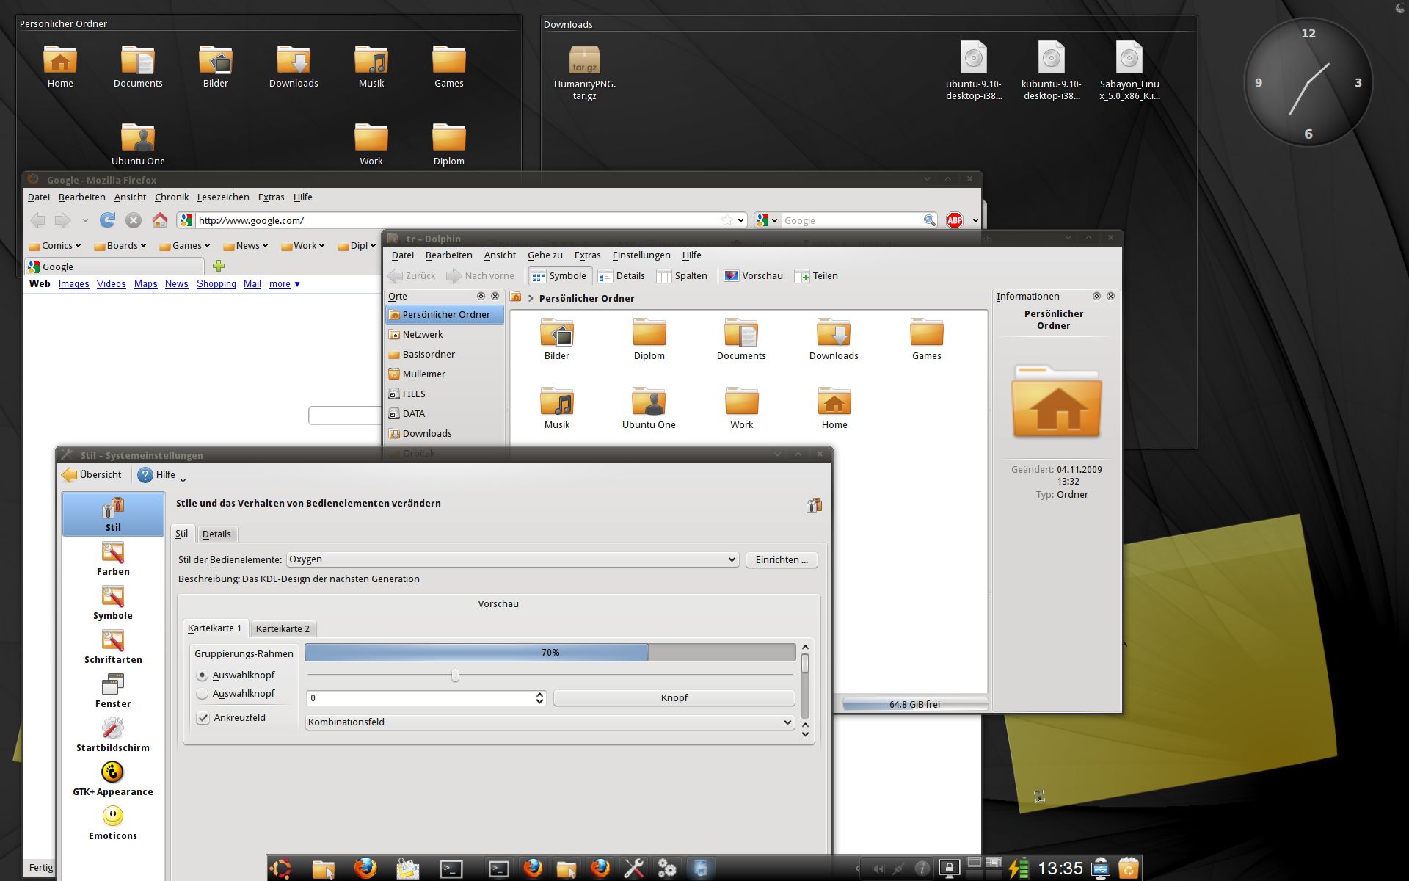Screen dimensions: 1409x881
Task: Expand Comics bookmark folder in Firefox
Action: click(x=55, y=245)
